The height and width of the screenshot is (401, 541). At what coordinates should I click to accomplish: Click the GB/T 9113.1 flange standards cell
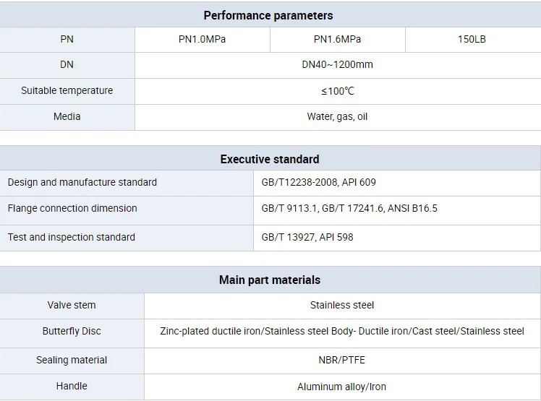pos(349,208)
